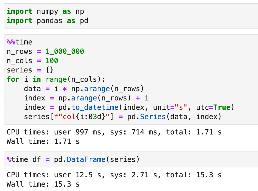Click the 'True' value after utc=

tap(222, 107)
